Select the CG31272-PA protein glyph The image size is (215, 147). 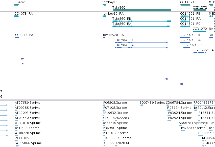(x=200, y=53)
